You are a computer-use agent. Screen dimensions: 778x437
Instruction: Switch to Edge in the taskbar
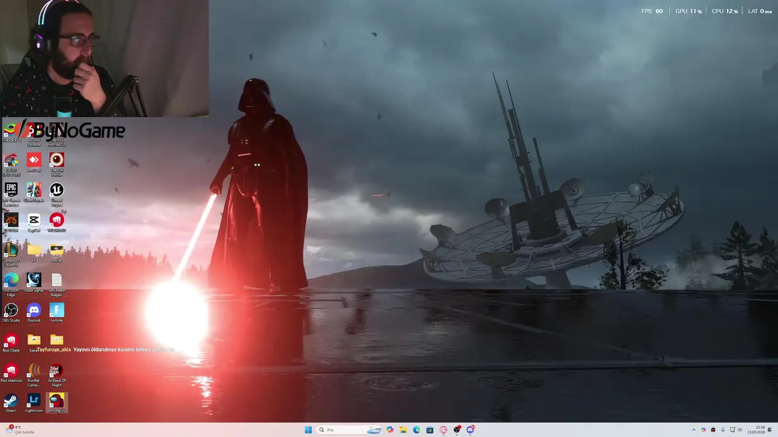416,430
